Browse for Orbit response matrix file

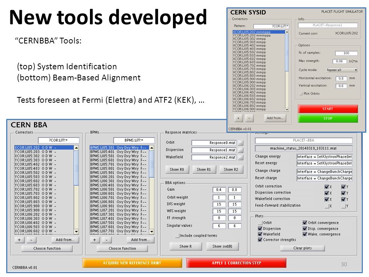pyautogui.click(x=241, y=143)
